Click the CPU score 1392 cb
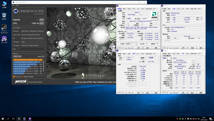Image resolution: width=214 pixels, height=121 pixels. (x=35, y=23)
